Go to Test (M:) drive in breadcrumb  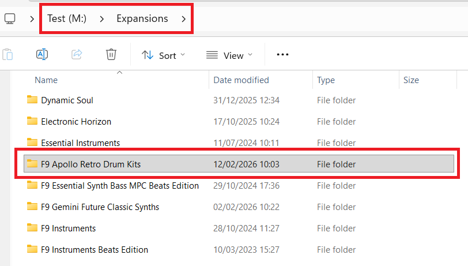coord(67,18)
